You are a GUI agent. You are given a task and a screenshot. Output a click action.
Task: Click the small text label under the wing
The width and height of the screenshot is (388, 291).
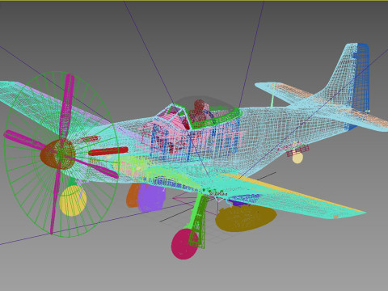pos(218,193)
